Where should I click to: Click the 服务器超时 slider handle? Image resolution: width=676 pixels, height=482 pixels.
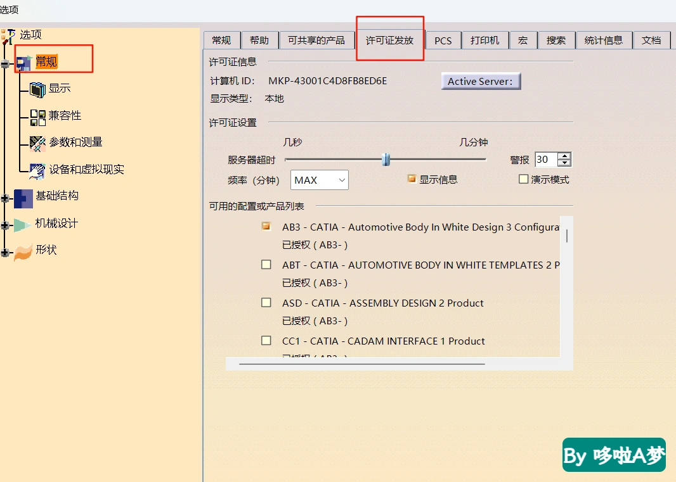(x=386, y=160)
